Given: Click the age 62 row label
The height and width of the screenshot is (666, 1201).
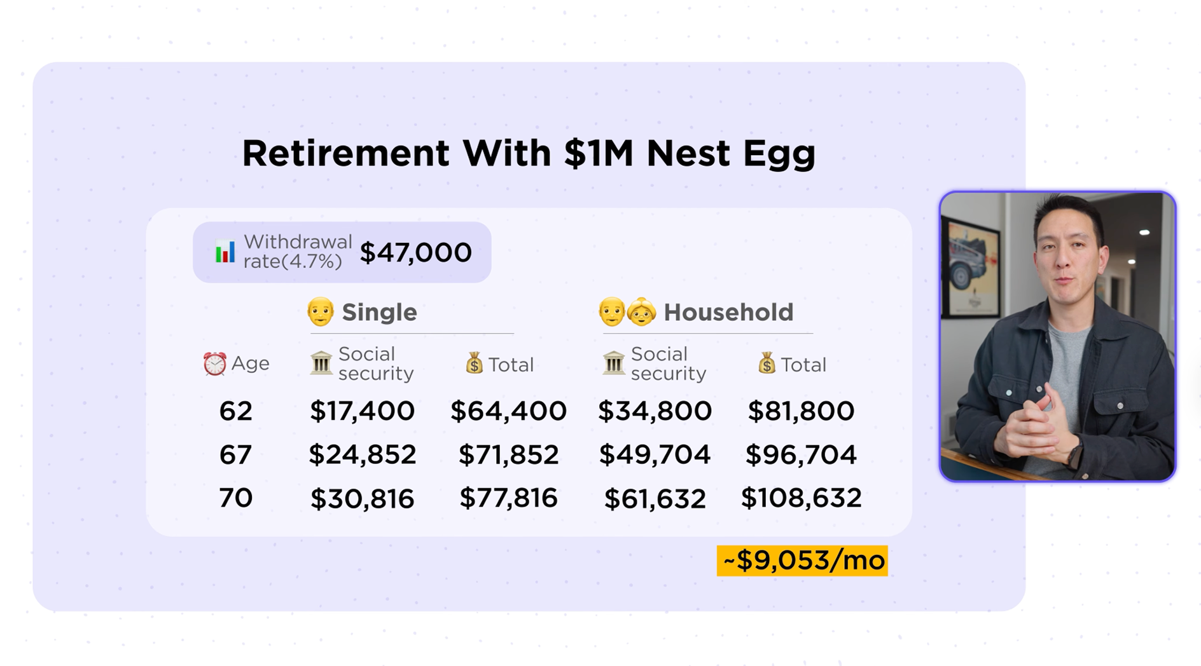Looking at the screenshot, I should coord(235,411).
